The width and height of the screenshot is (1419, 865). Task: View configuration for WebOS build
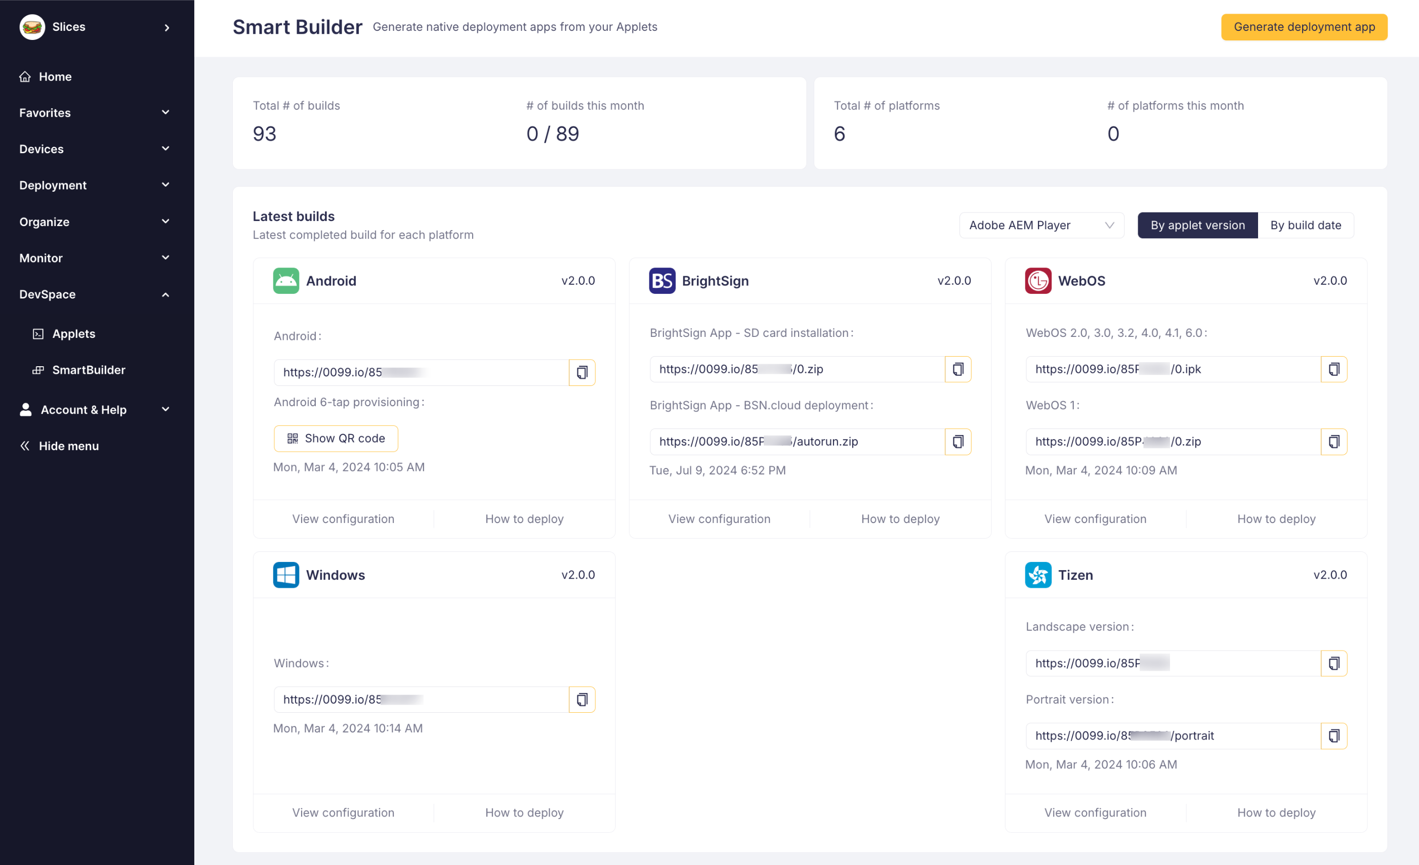(1095, 519)
